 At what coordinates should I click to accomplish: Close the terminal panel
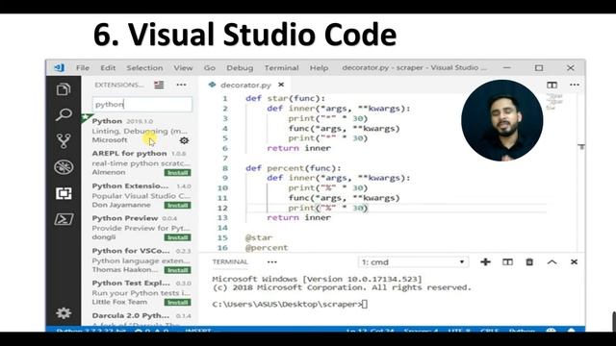574,262
